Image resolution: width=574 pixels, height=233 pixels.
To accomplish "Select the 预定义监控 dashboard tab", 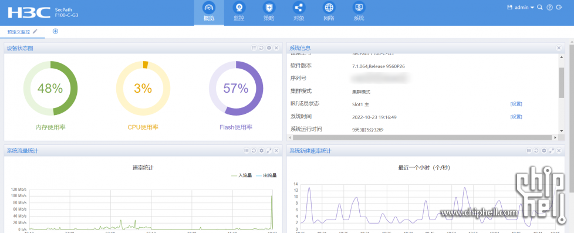I will coord(19,32).
